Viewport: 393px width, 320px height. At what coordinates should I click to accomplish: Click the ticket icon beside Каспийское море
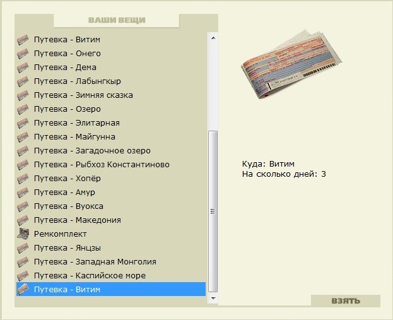coord(23,276)
